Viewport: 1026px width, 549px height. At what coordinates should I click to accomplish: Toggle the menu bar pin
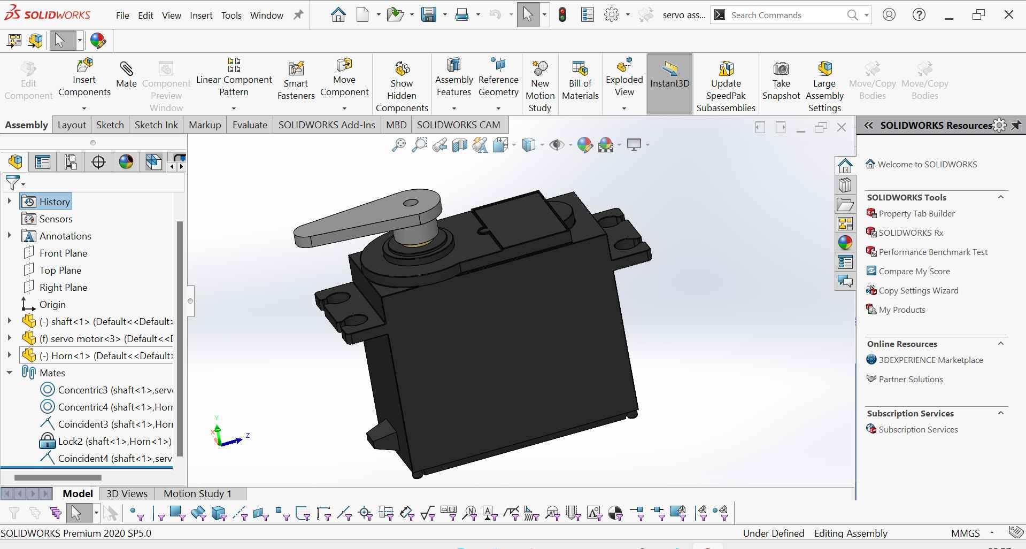pyautogui.click(x=298, y=15)
